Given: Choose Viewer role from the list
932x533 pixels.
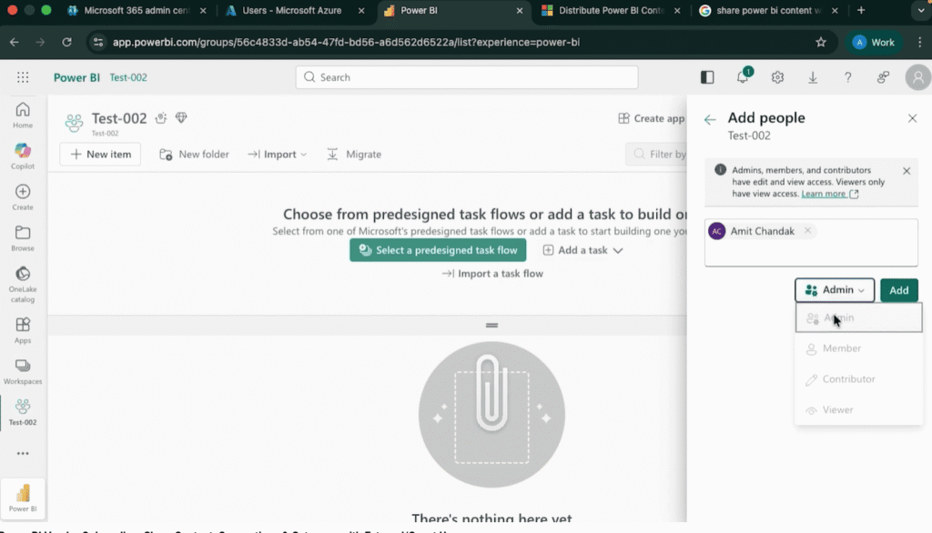Looking at the screenshot, I should [x=859, y=410].
